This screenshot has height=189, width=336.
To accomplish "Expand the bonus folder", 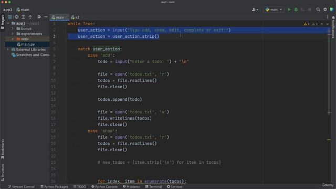I will tap(13, 28).
